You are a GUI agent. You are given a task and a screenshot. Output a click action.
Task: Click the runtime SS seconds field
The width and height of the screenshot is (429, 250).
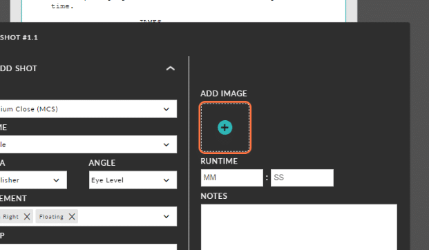(302, 177)
